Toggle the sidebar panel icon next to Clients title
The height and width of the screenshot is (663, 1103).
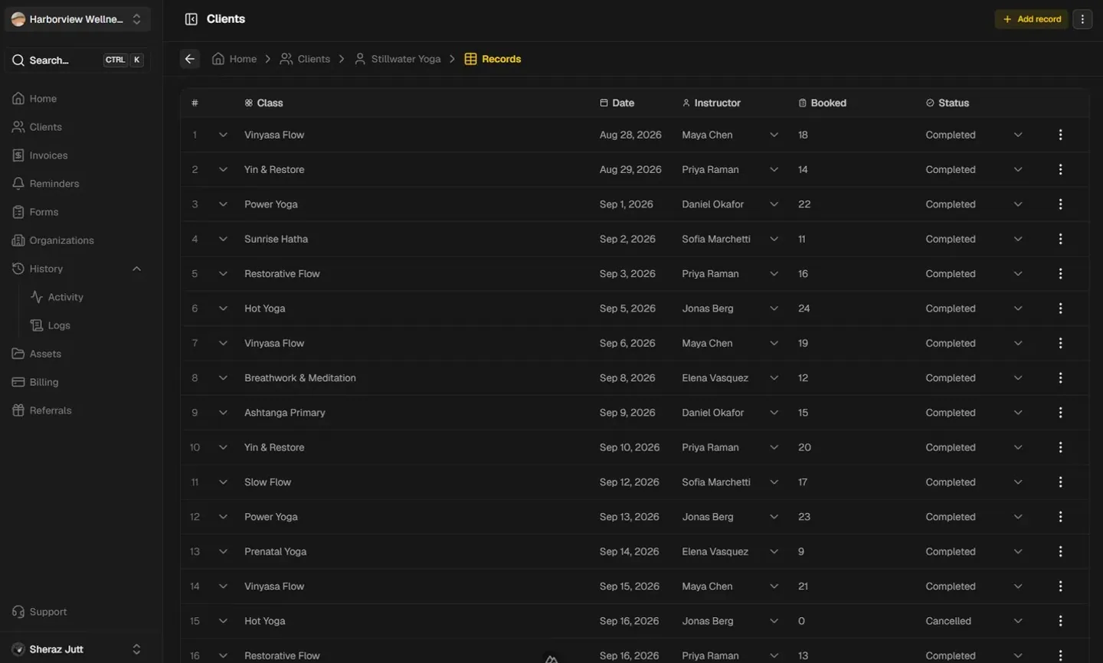pyautogui.click(x=191, y=19)
